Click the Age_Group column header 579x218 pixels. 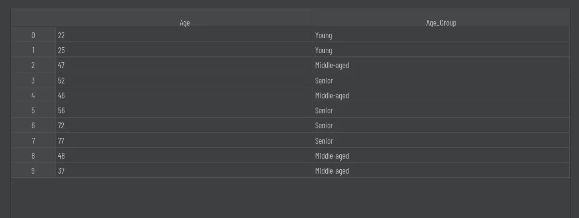441,23
